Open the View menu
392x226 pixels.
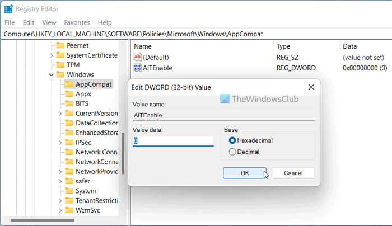pyautogui.click(x=49, y=22)
